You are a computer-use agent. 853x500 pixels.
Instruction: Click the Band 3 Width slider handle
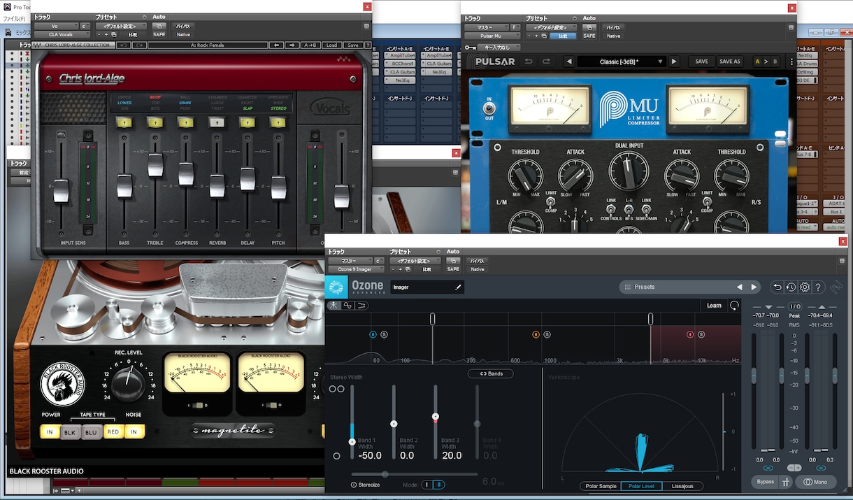point(436,417)
